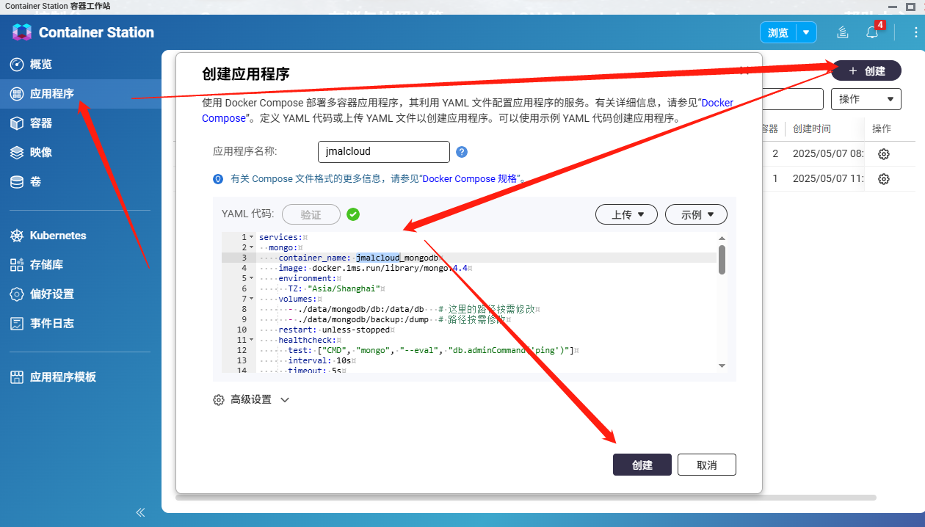Open the Docker Compose 规格 link
The image size is (925, 527).
[x=470, y=178]
